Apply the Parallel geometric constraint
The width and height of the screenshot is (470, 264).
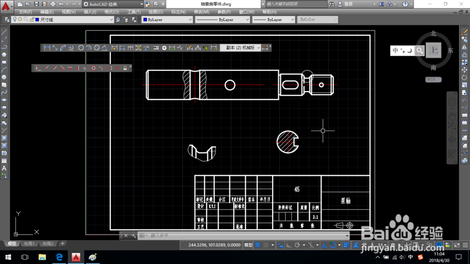54,68
